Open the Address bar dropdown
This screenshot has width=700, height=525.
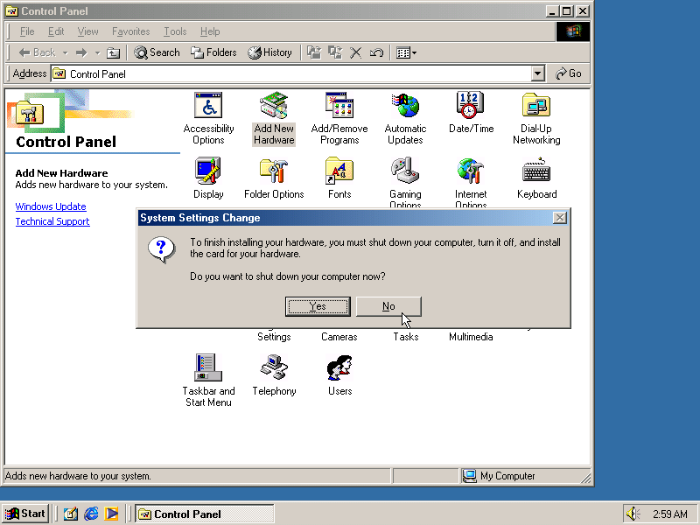[537, 73]
